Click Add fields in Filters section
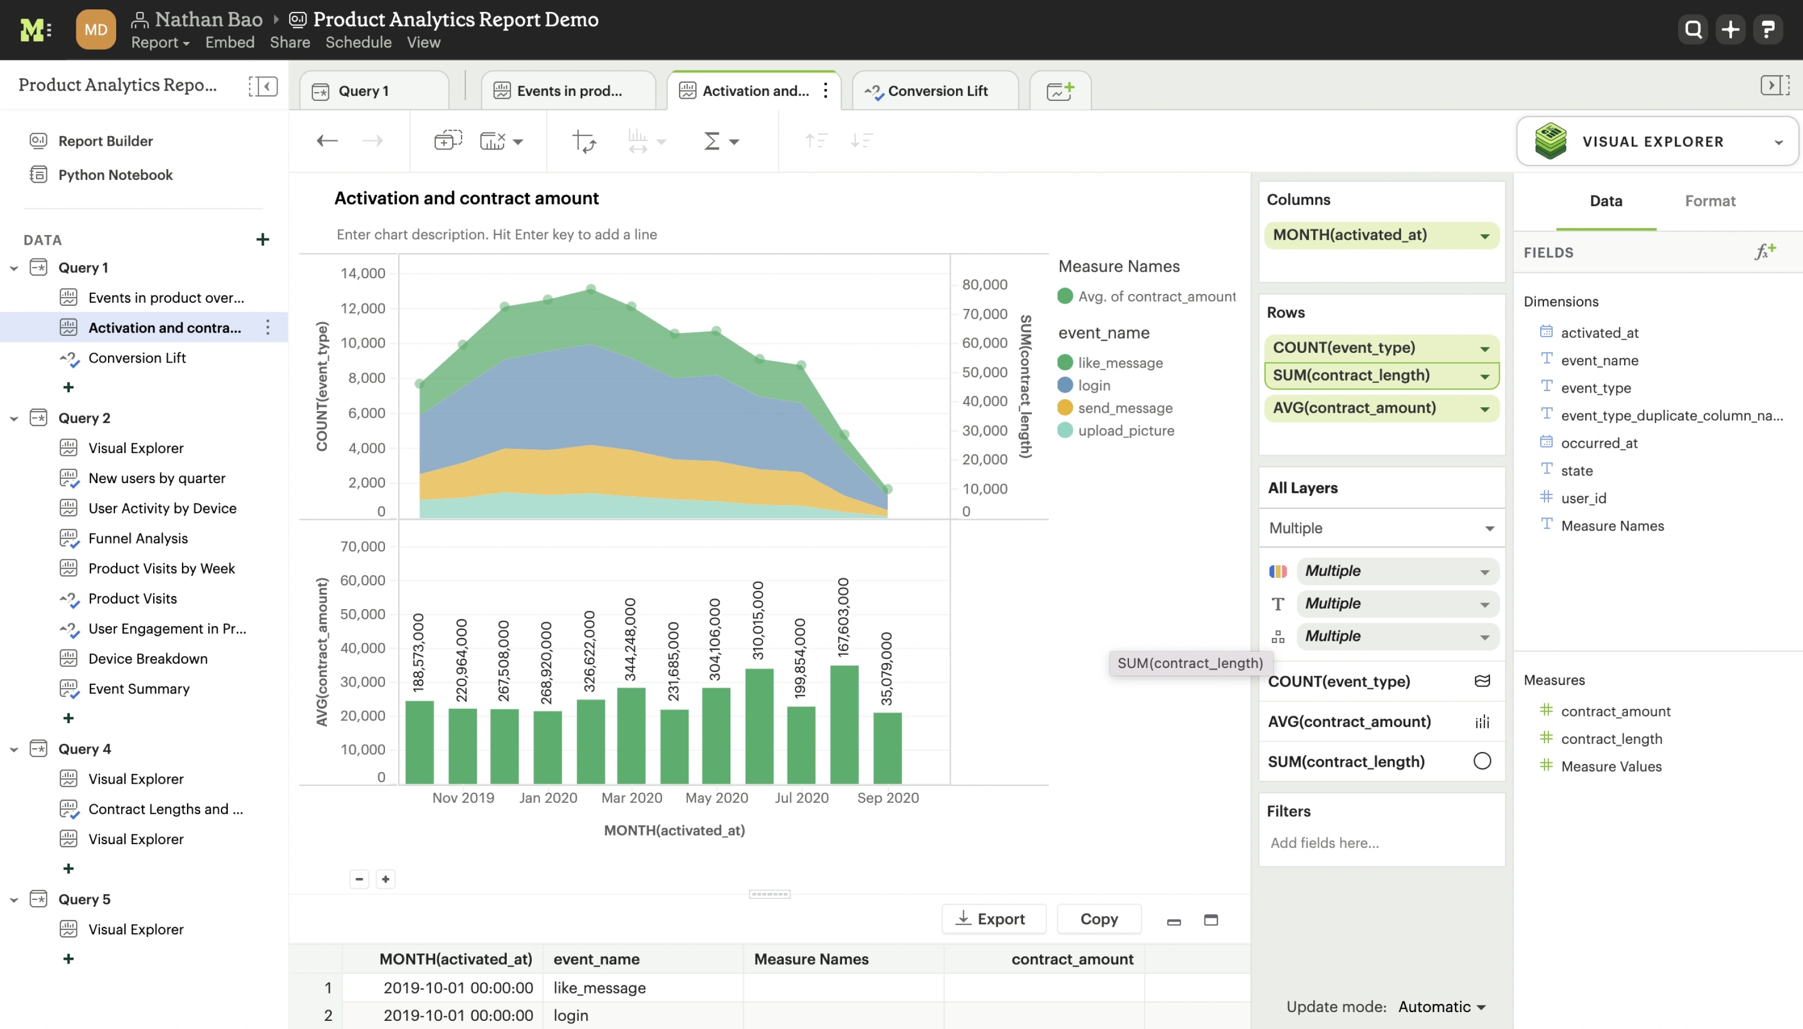 point(1325,842)
